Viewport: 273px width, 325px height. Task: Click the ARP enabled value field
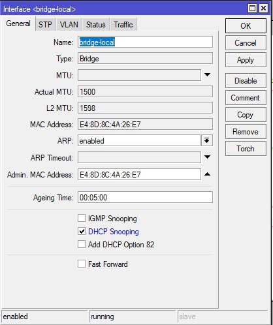139,141
